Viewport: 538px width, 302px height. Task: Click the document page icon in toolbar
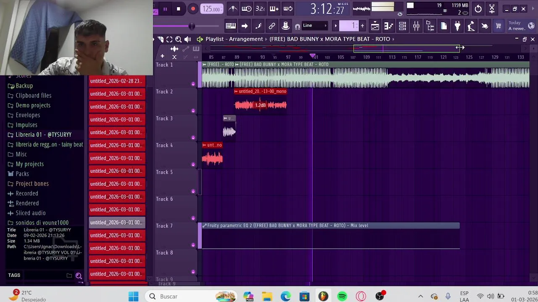pyautogui.click(x=444, y=26)
